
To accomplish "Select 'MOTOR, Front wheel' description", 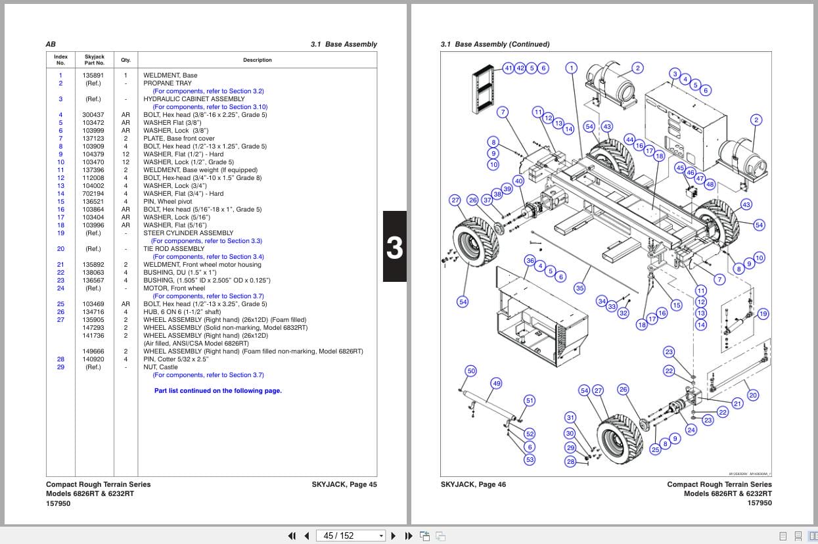I will (174, 288).
